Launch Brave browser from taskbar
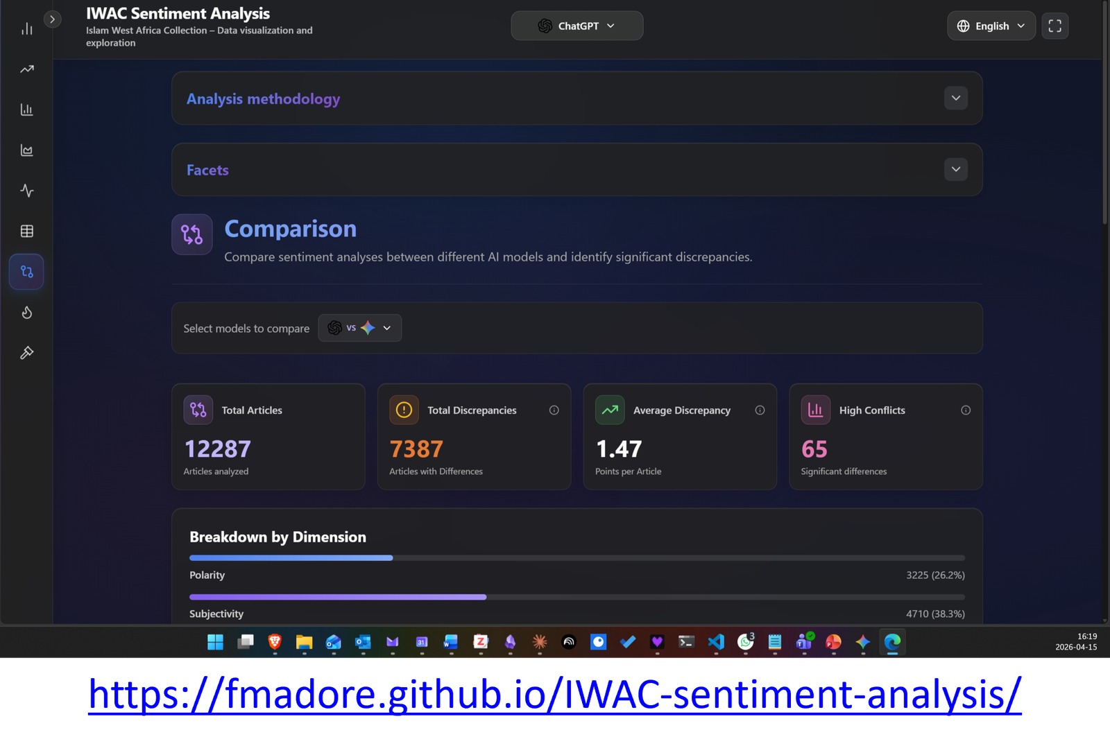This screenshot has height=746, width=1110. point(275,642)
